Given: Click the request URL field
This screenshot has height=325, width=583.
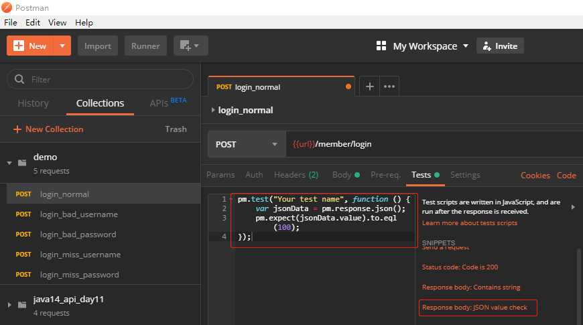Looking at the screenshot, I should [434, 144].
